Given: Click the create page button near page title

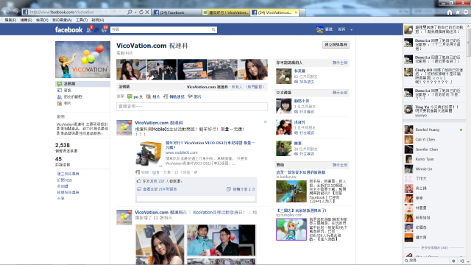Looking at the screenshot, I should pos(336,45).
